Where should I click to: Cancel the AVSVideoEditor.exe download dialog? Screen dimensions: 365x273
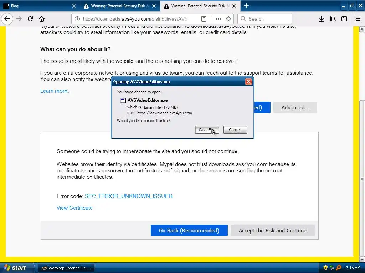point(235,130)
